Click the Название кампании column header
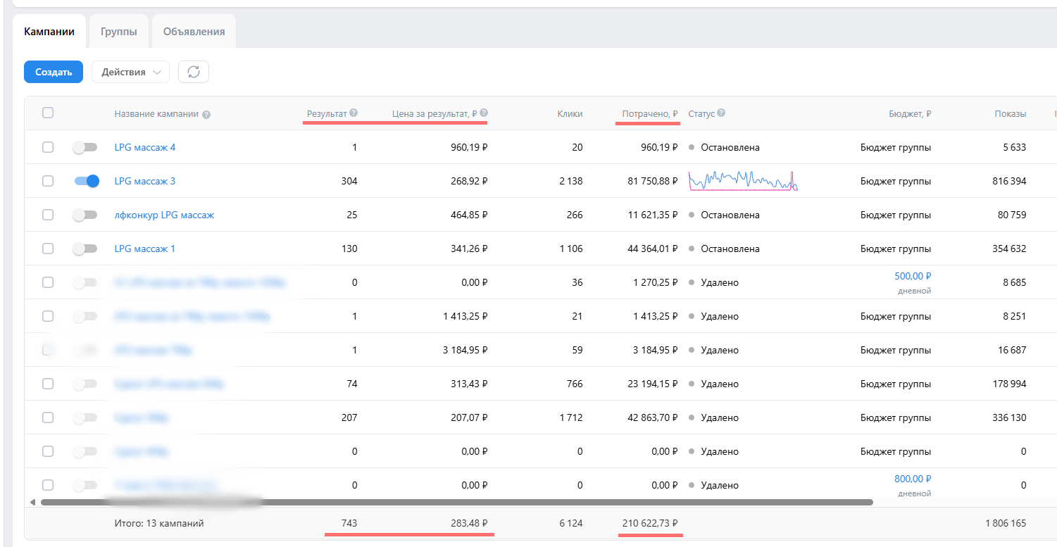This screenshot has width=1057, height=547. tap(156, 114)
